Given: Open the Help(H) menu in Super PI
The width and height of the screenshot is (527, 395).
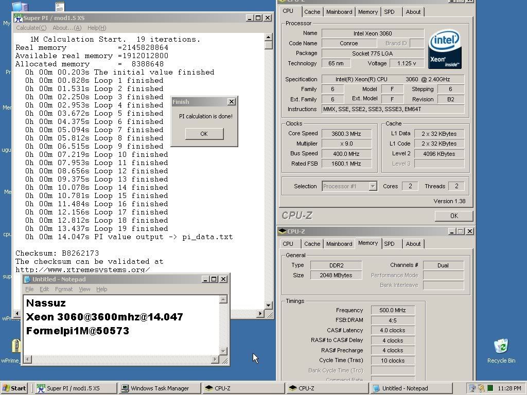Looking at the screenshot, I should tap(97, 28).
